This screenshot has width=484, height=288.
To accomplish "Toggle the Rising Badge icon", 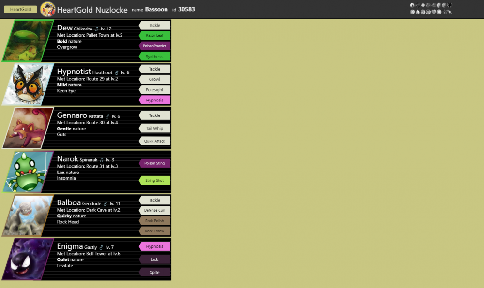I will pos(449,5).
